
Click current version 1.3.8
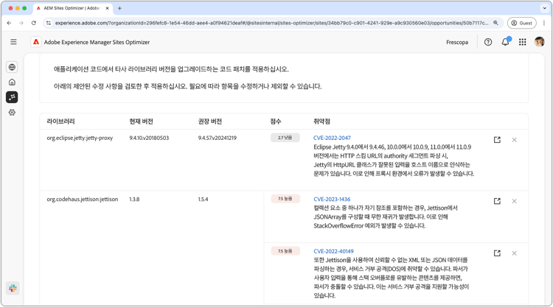pos(134,199)
